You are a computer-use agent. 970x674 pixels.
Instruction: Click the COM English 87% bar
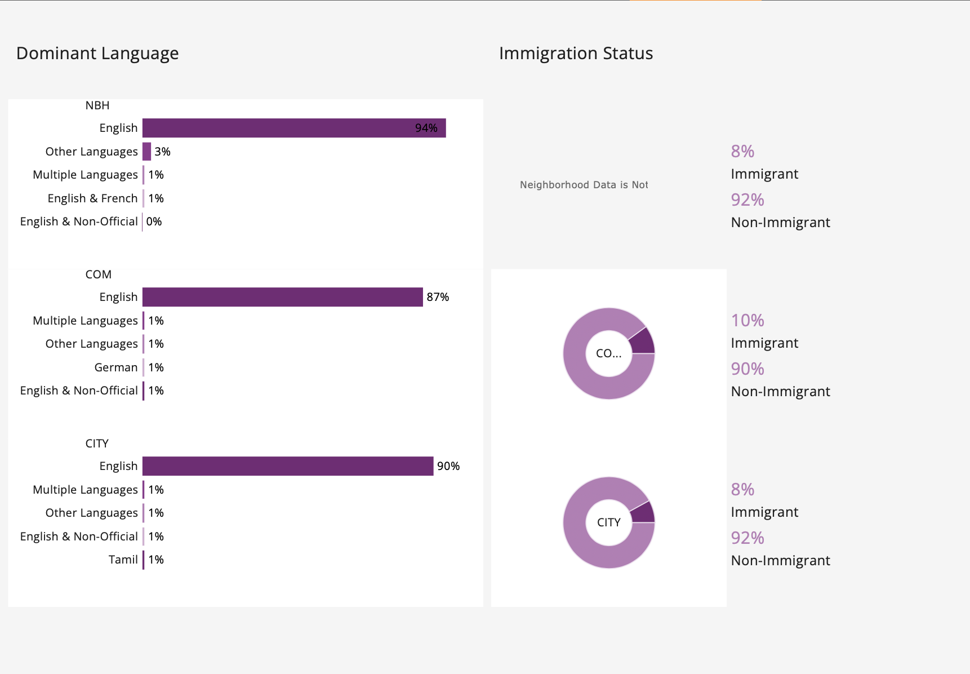coord(282,297)
